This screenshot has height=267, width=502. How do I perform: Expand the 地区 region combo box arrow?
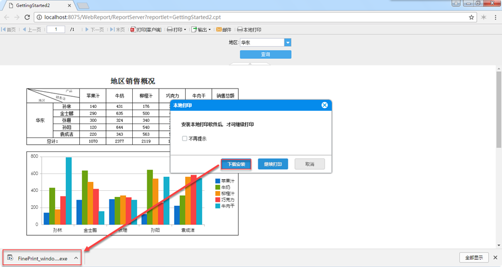(x=288, y=42)
